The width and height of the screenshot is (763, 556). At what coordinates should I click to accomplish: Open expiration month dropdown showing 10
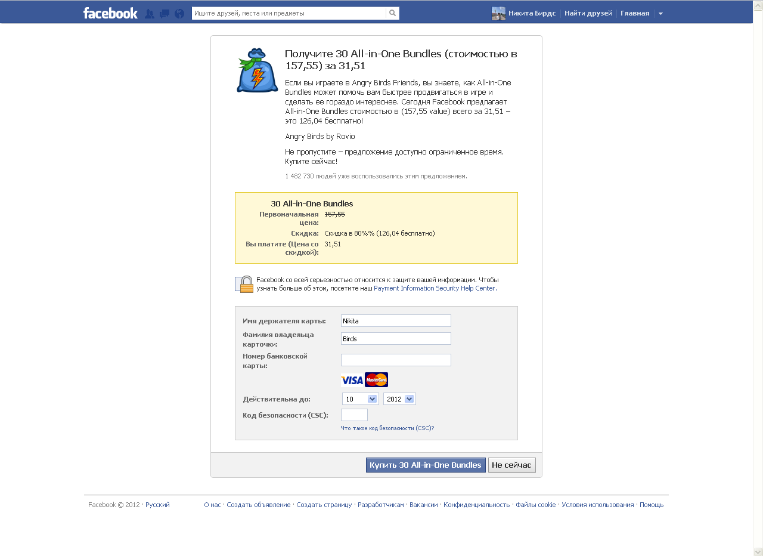tap(360, 399)
